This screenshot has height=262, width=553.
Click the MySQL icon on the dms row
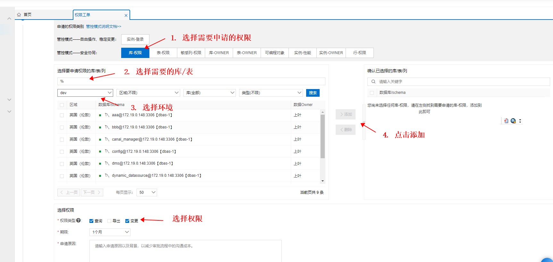[x=107, y=163]
